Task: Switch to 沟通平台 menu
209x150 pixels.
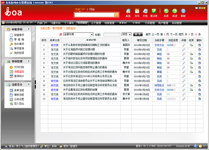Action: (x=55, y=23)
